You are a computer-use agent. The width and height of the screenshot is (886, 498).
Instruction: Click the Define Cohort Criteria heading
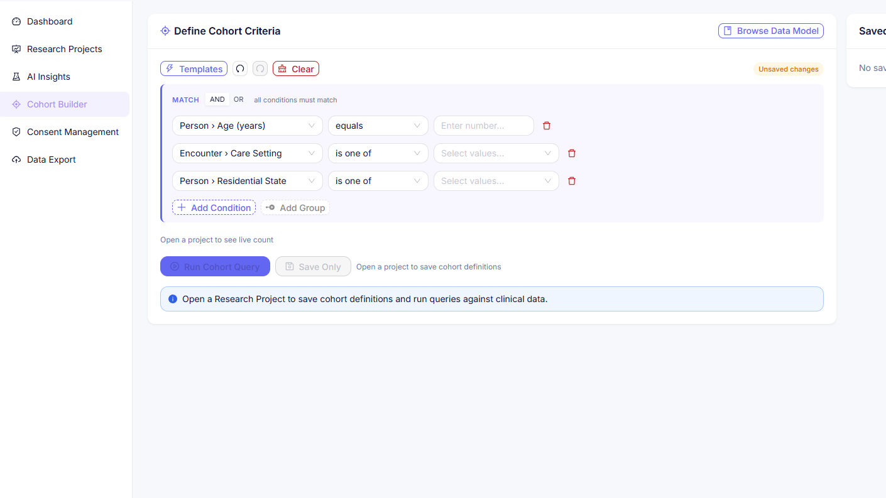coord(227,31)
